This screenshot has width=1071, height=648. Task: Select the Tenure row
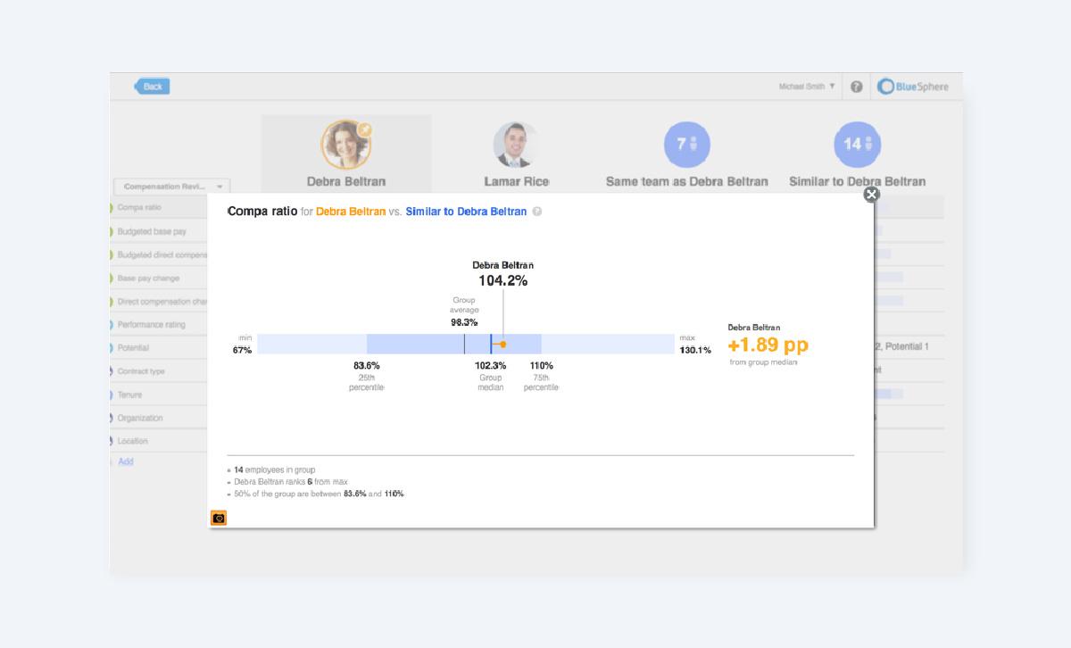click(x=158, y=394)
